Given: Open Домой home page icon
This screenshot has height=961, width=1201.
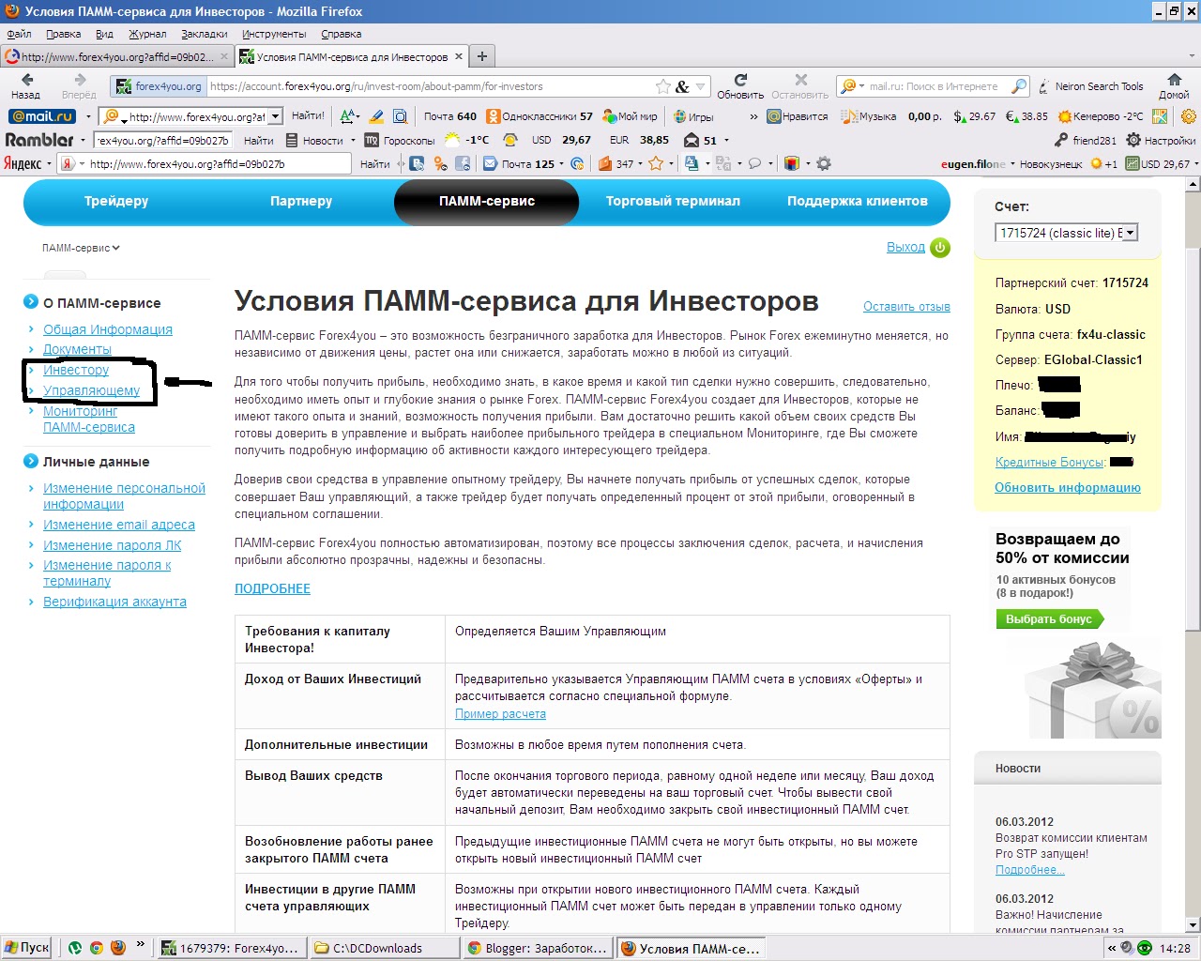Looking at the screenshot, I should click(x=1174, y=86).
